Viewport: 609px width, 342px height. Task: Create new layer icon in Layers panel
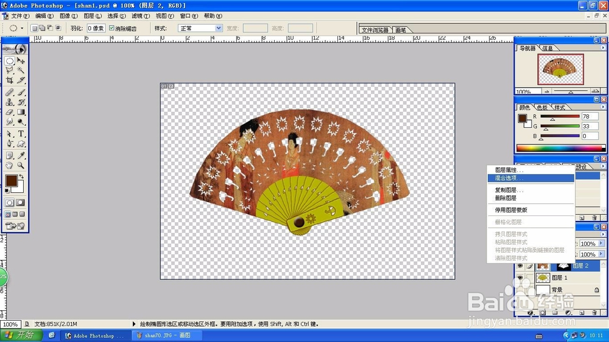tap(582, 313)
